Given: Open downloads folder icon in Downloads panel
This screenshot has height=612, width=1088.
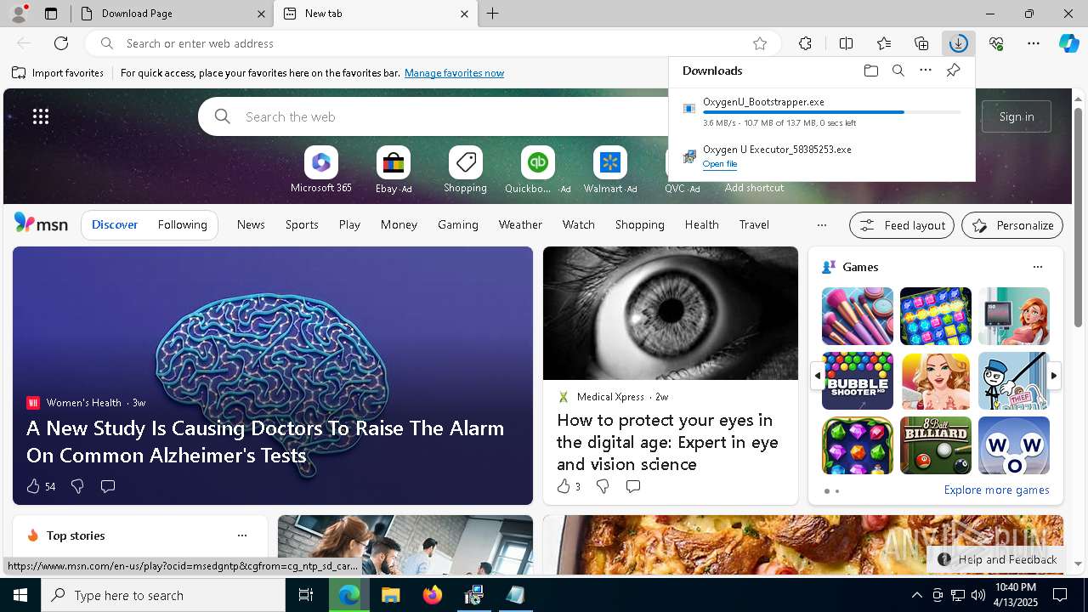Looking at the screenshot, I should [871, 71].
